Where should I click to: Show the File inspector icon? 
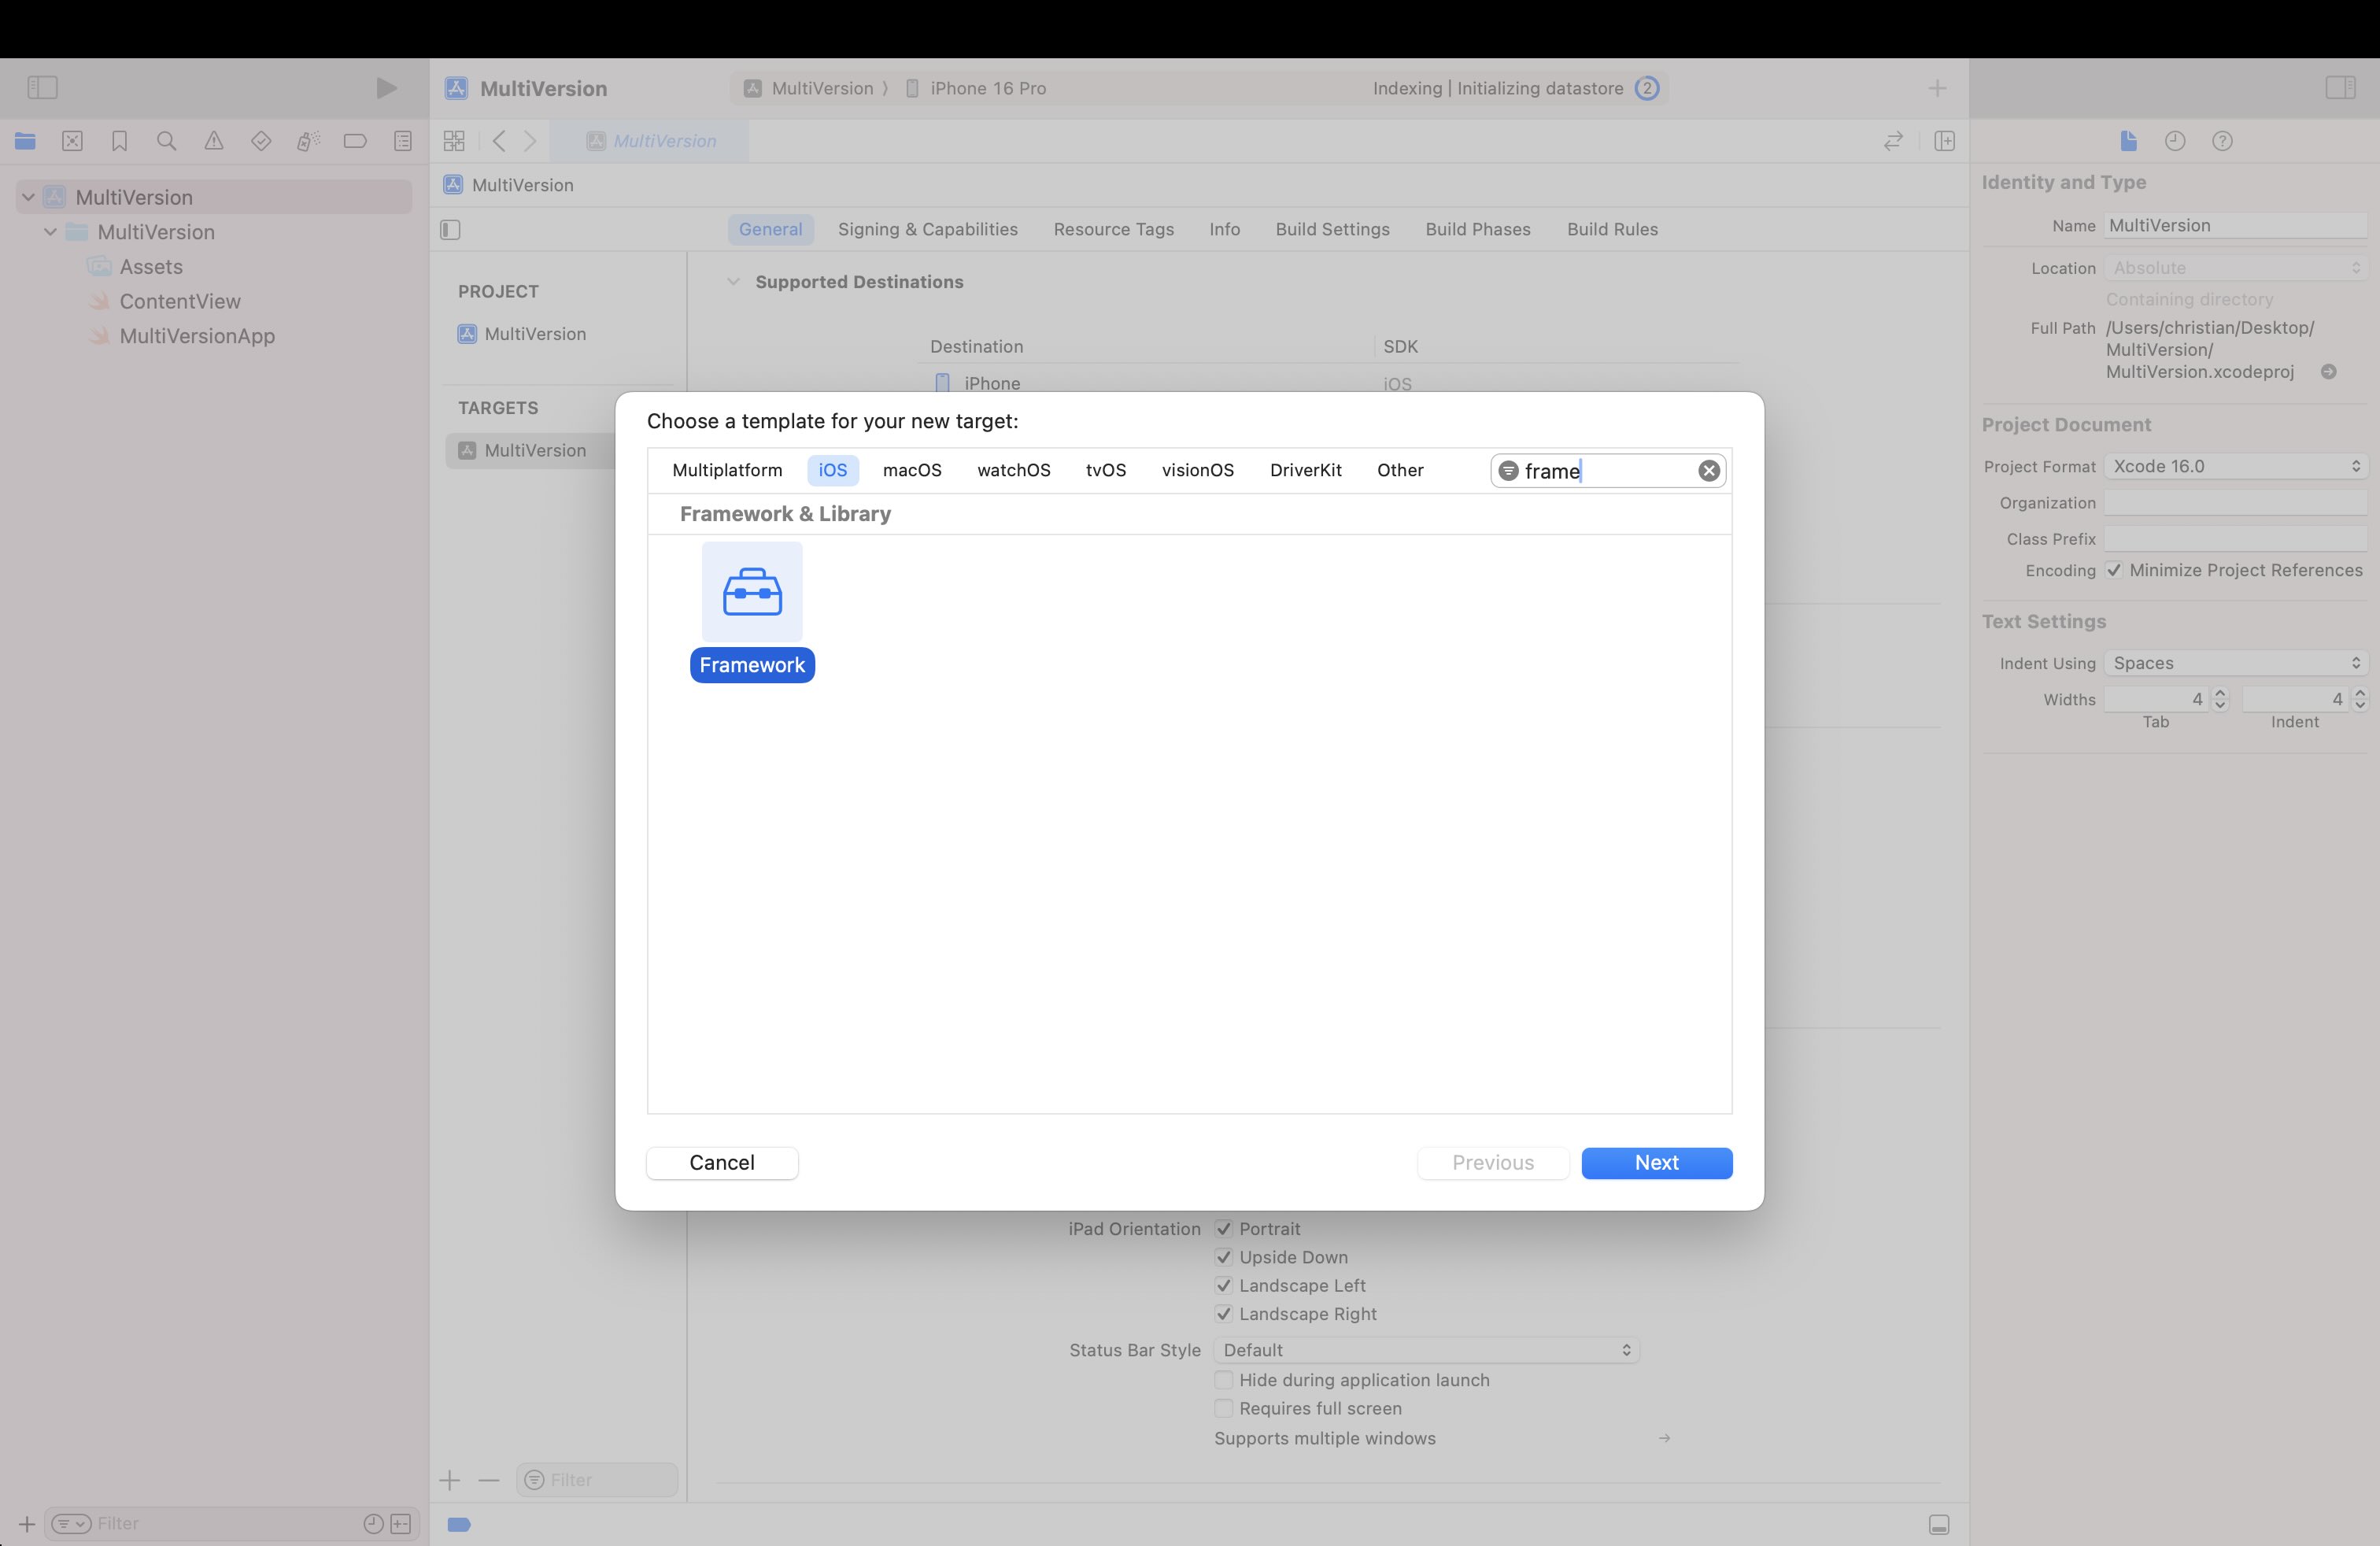(x=2129, y=141)
